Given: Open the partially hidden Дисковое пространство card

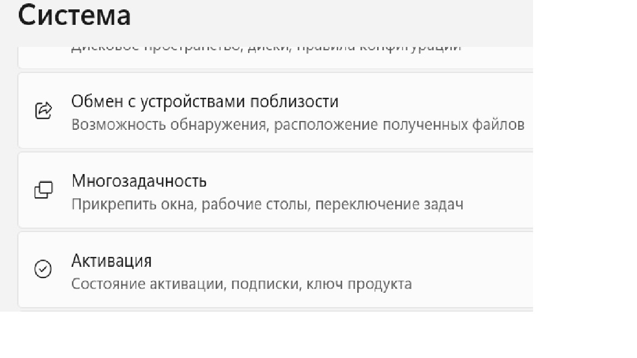Looking at the screenshot, I should pyautogui.click(x=275, y=57).
